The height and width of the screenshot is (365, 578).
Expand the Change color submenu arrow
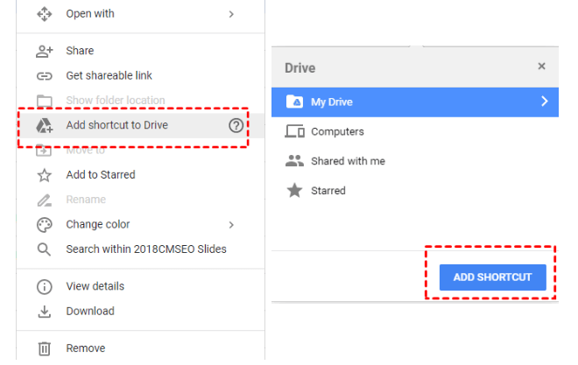click(x=231, y=225)
